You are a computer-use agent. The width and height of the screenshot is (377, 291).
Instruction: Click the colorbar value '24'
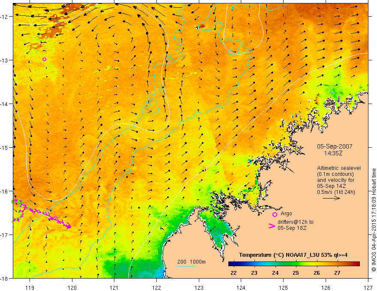click(275, 273)
